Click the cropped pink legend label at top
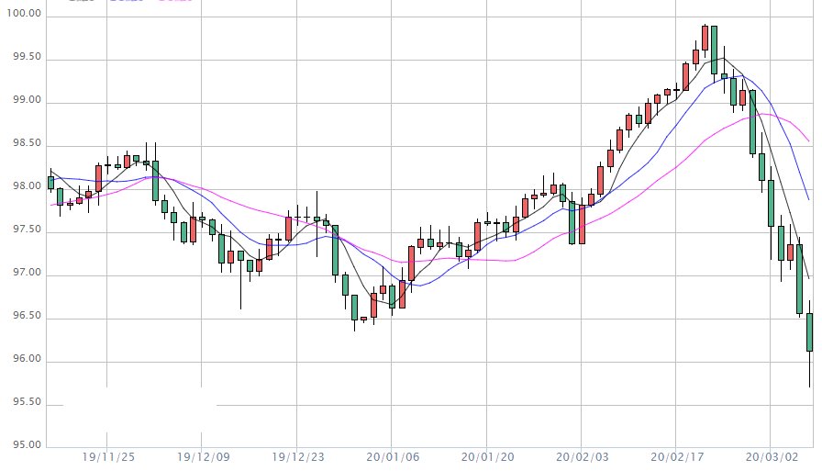The image size is (822, 471). click(174, 2)
